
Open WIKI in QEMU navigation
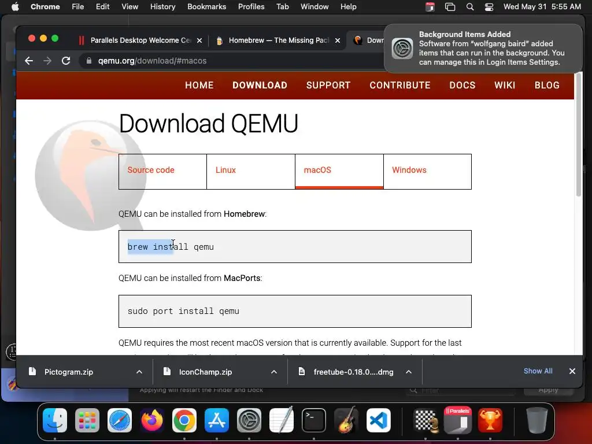pyautogui.click(x=505, y=86)
